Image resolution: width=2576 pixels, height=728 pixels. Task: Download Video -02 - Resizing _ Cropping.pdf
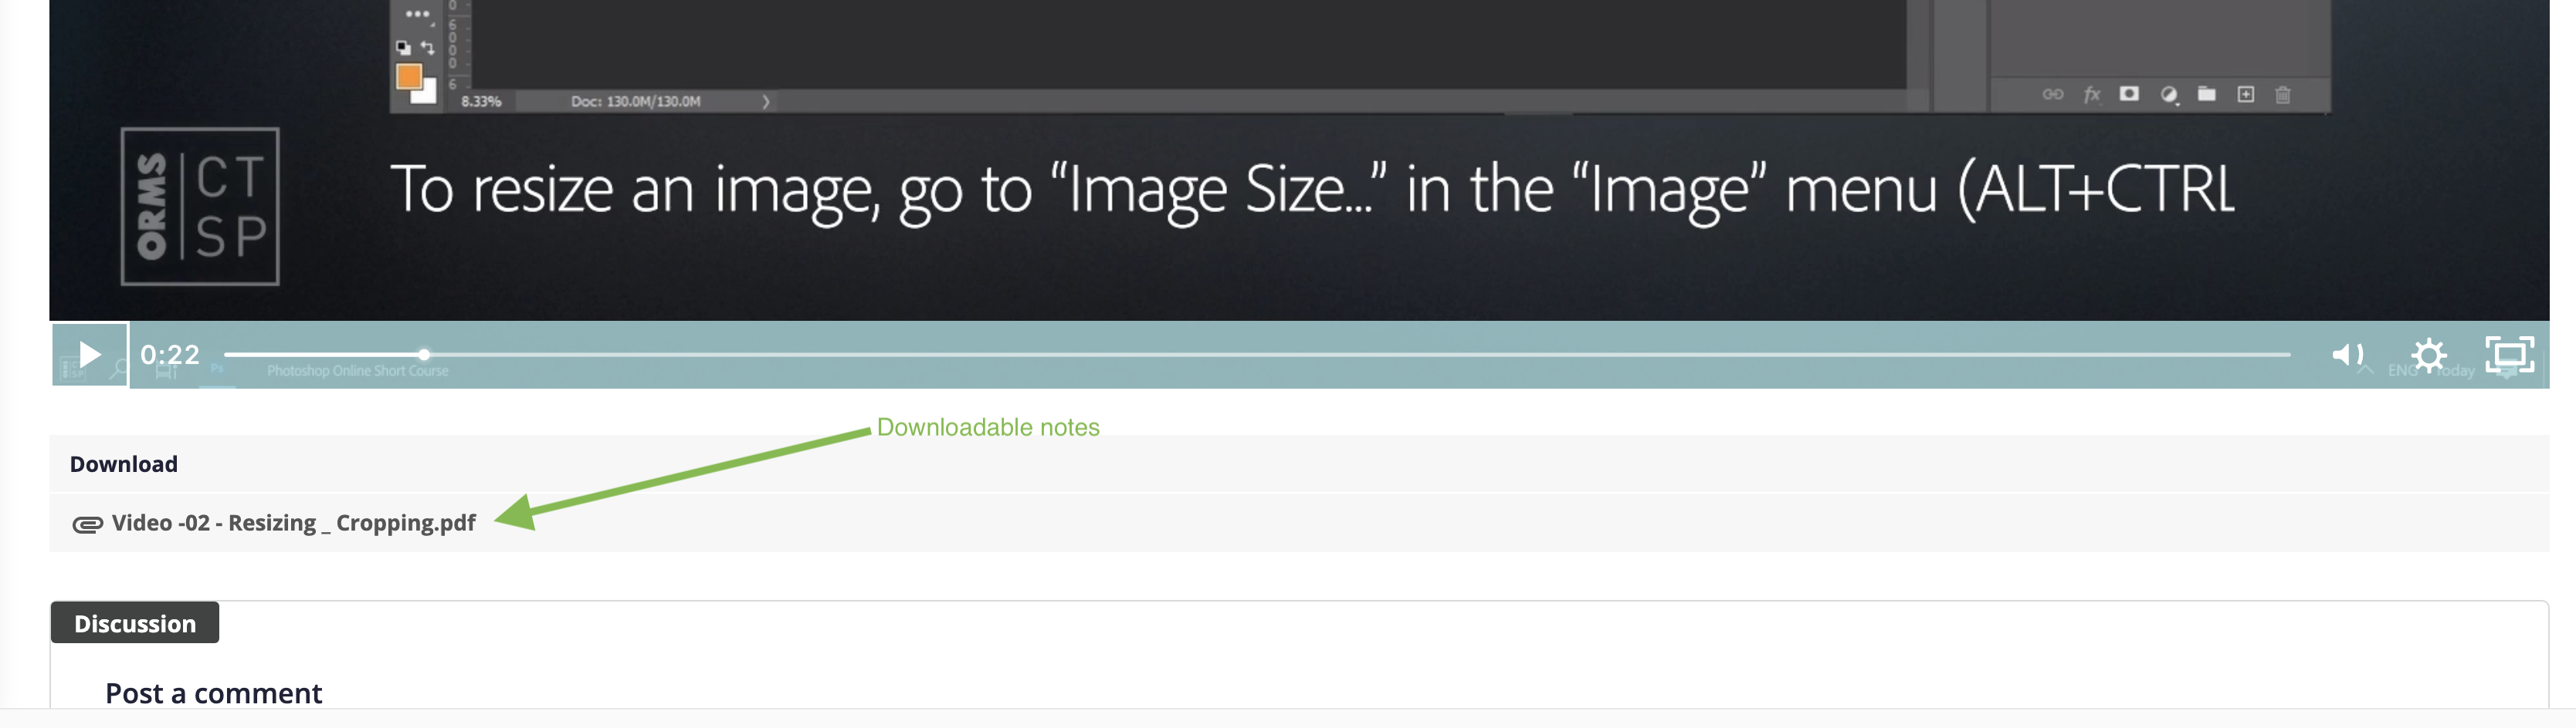293,522
